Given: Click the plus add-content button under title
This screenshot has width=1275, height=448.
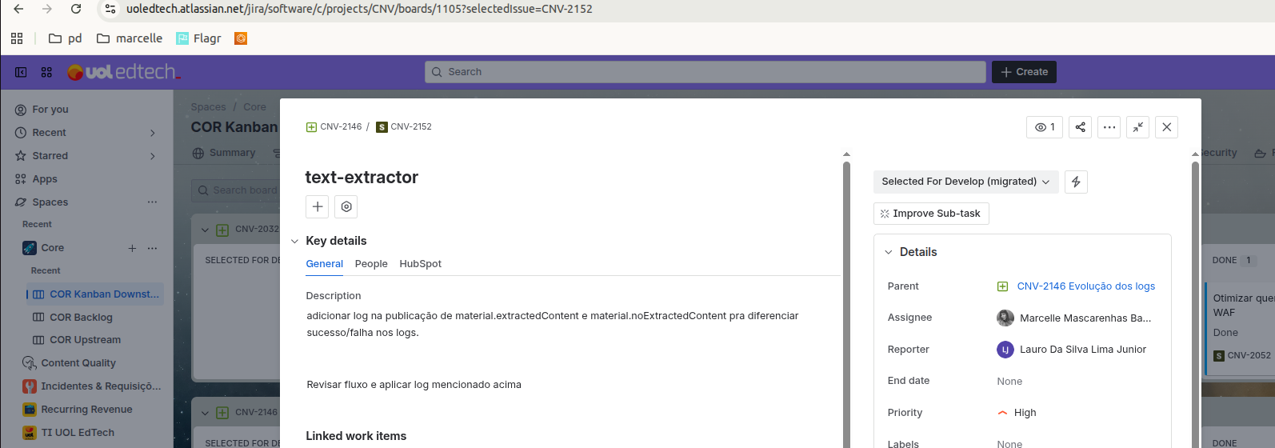Looking at the screenshot, I should point(318,206).
